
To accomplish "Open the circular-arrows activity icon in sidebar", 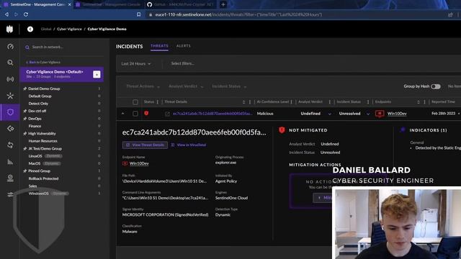I will coord(10,145).
